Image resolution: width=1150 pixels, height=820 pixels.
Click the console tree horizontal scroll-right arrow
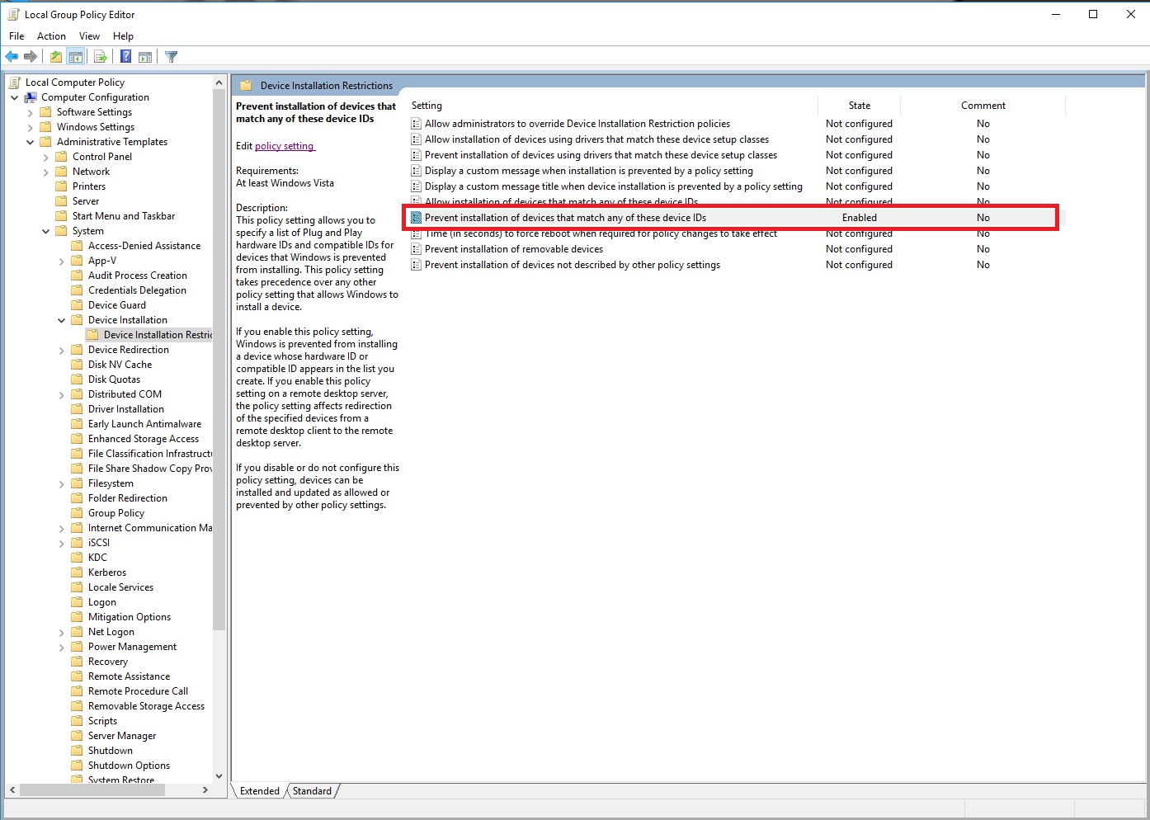pyautogui.click(x=205, y=790)
